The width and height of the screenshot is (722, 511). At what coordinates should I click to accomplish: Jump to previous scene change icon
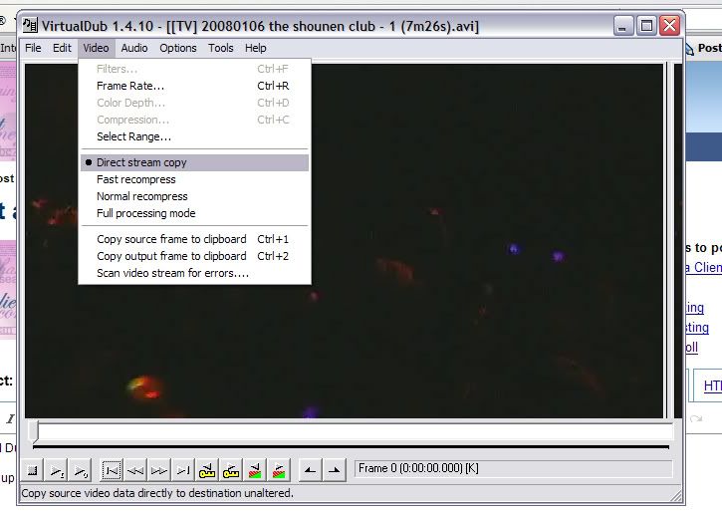tap(255, 470)
